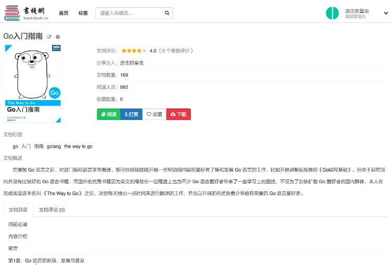Click the blue 打赏 button
Screen dimensions: 391x265
tap(131, 114)
